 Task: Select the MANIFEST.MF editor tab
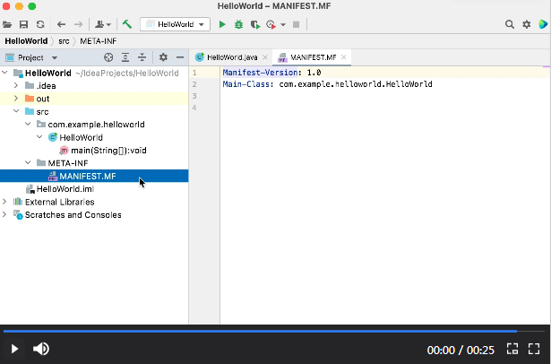tap(312, 57)
